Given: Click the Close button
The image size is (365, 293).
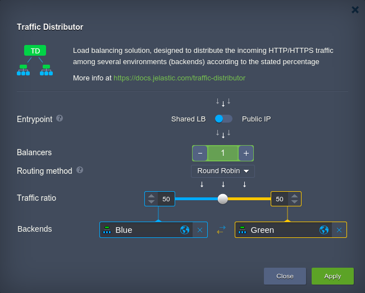Looking at the screenshot, I should (x=285, y=276).
